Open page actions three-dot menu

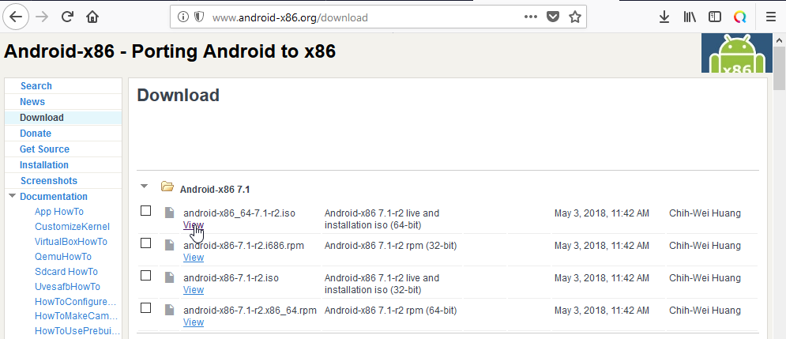pyautogui.click(x=531, y=17)
